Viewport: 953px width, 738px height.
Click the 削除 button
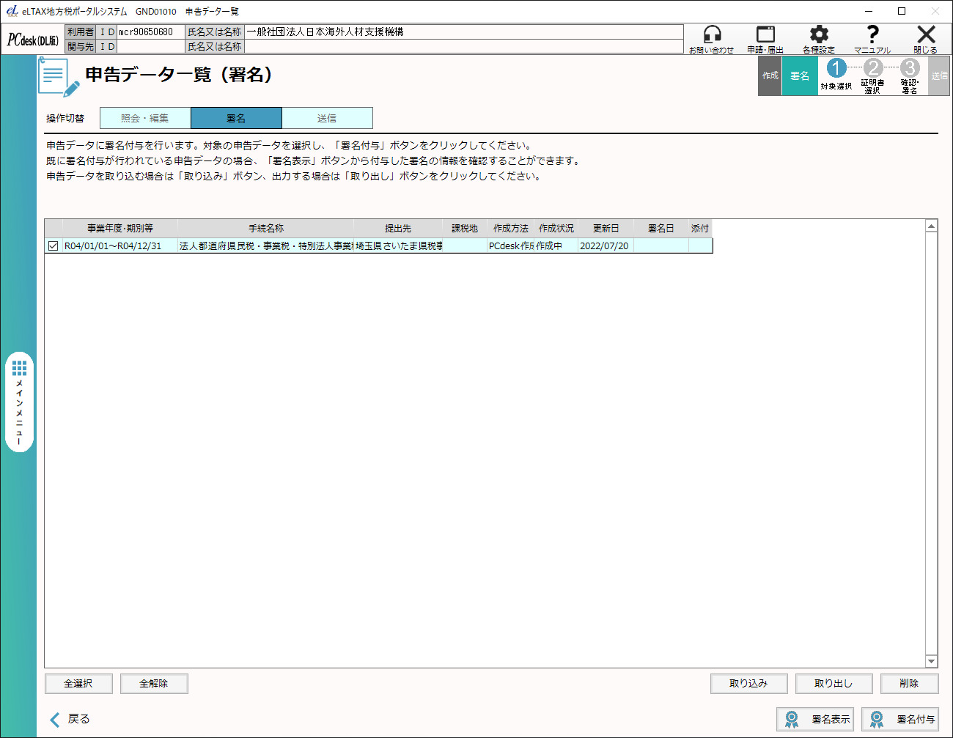click(x=909, y=684)
